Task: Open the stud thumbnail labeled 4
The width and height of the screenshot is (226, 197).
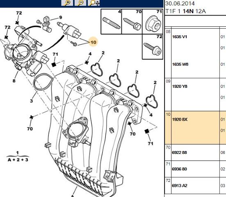Action: coord(111,22)
